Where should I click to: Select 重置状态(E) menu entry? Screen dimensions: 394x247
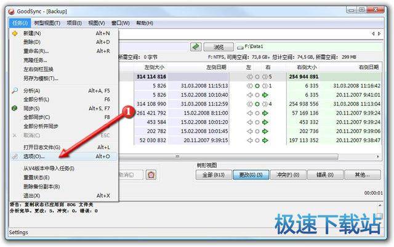point(63,177)
